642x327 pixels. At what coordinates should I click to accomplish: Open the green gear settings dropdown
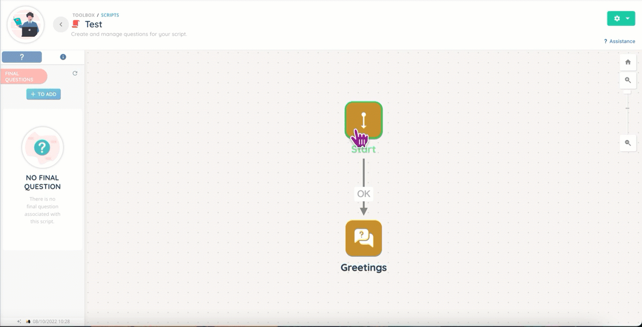point(621,18)
